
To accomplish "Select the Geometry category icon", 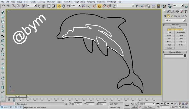I will pos(165,16).
